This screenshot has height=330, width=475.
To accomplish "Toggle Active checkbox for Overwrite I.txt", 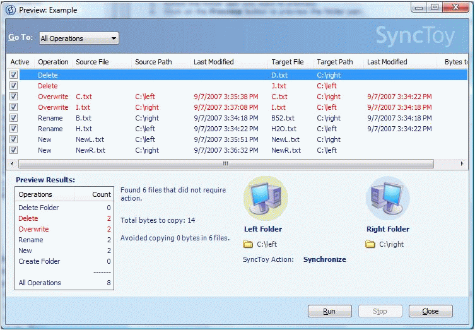I will click(13, 107).
